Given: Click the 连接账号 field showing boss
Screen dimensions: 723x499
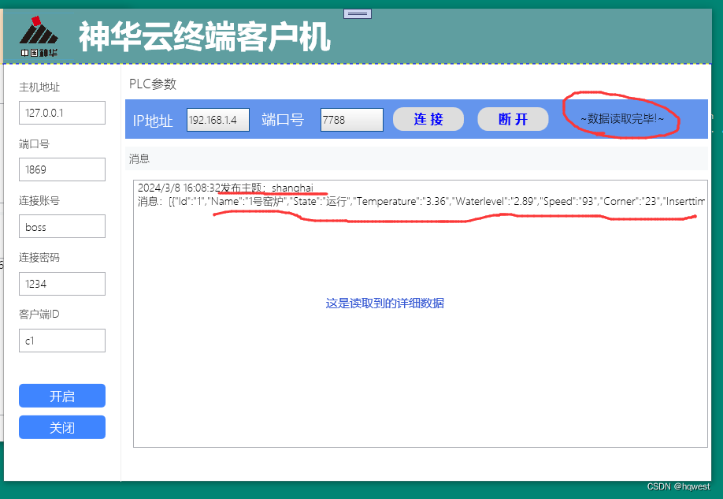Looking at the screenshot, I should click(x=61, y=226).
